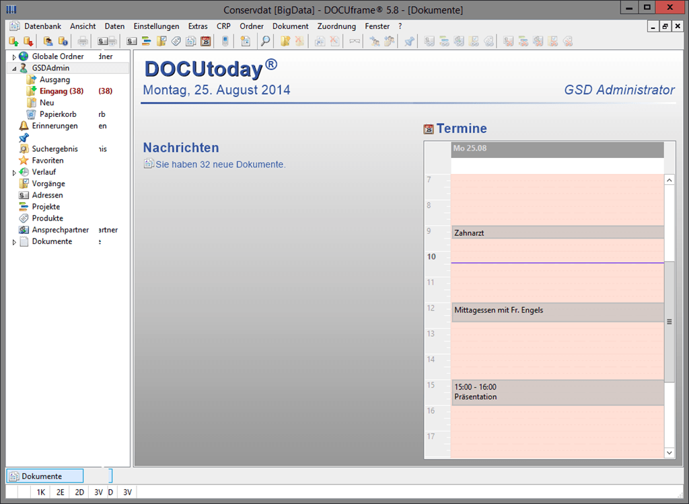
Task: Collapse the GSDAdmin tree node
Action: 14,69
